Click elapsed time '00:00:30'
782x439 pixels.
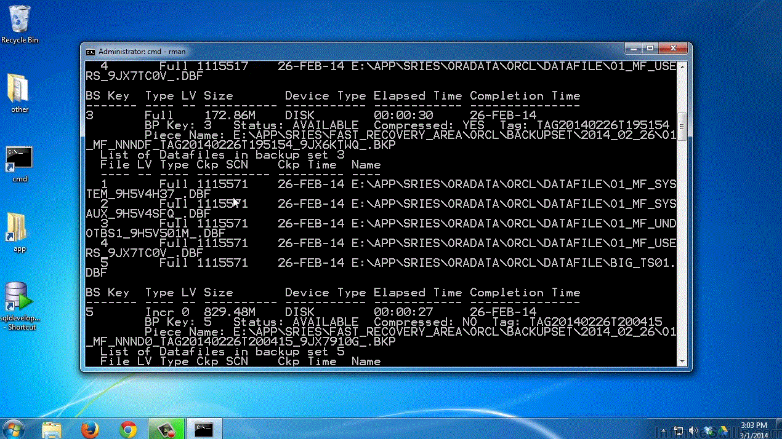(x=403, y=115)
